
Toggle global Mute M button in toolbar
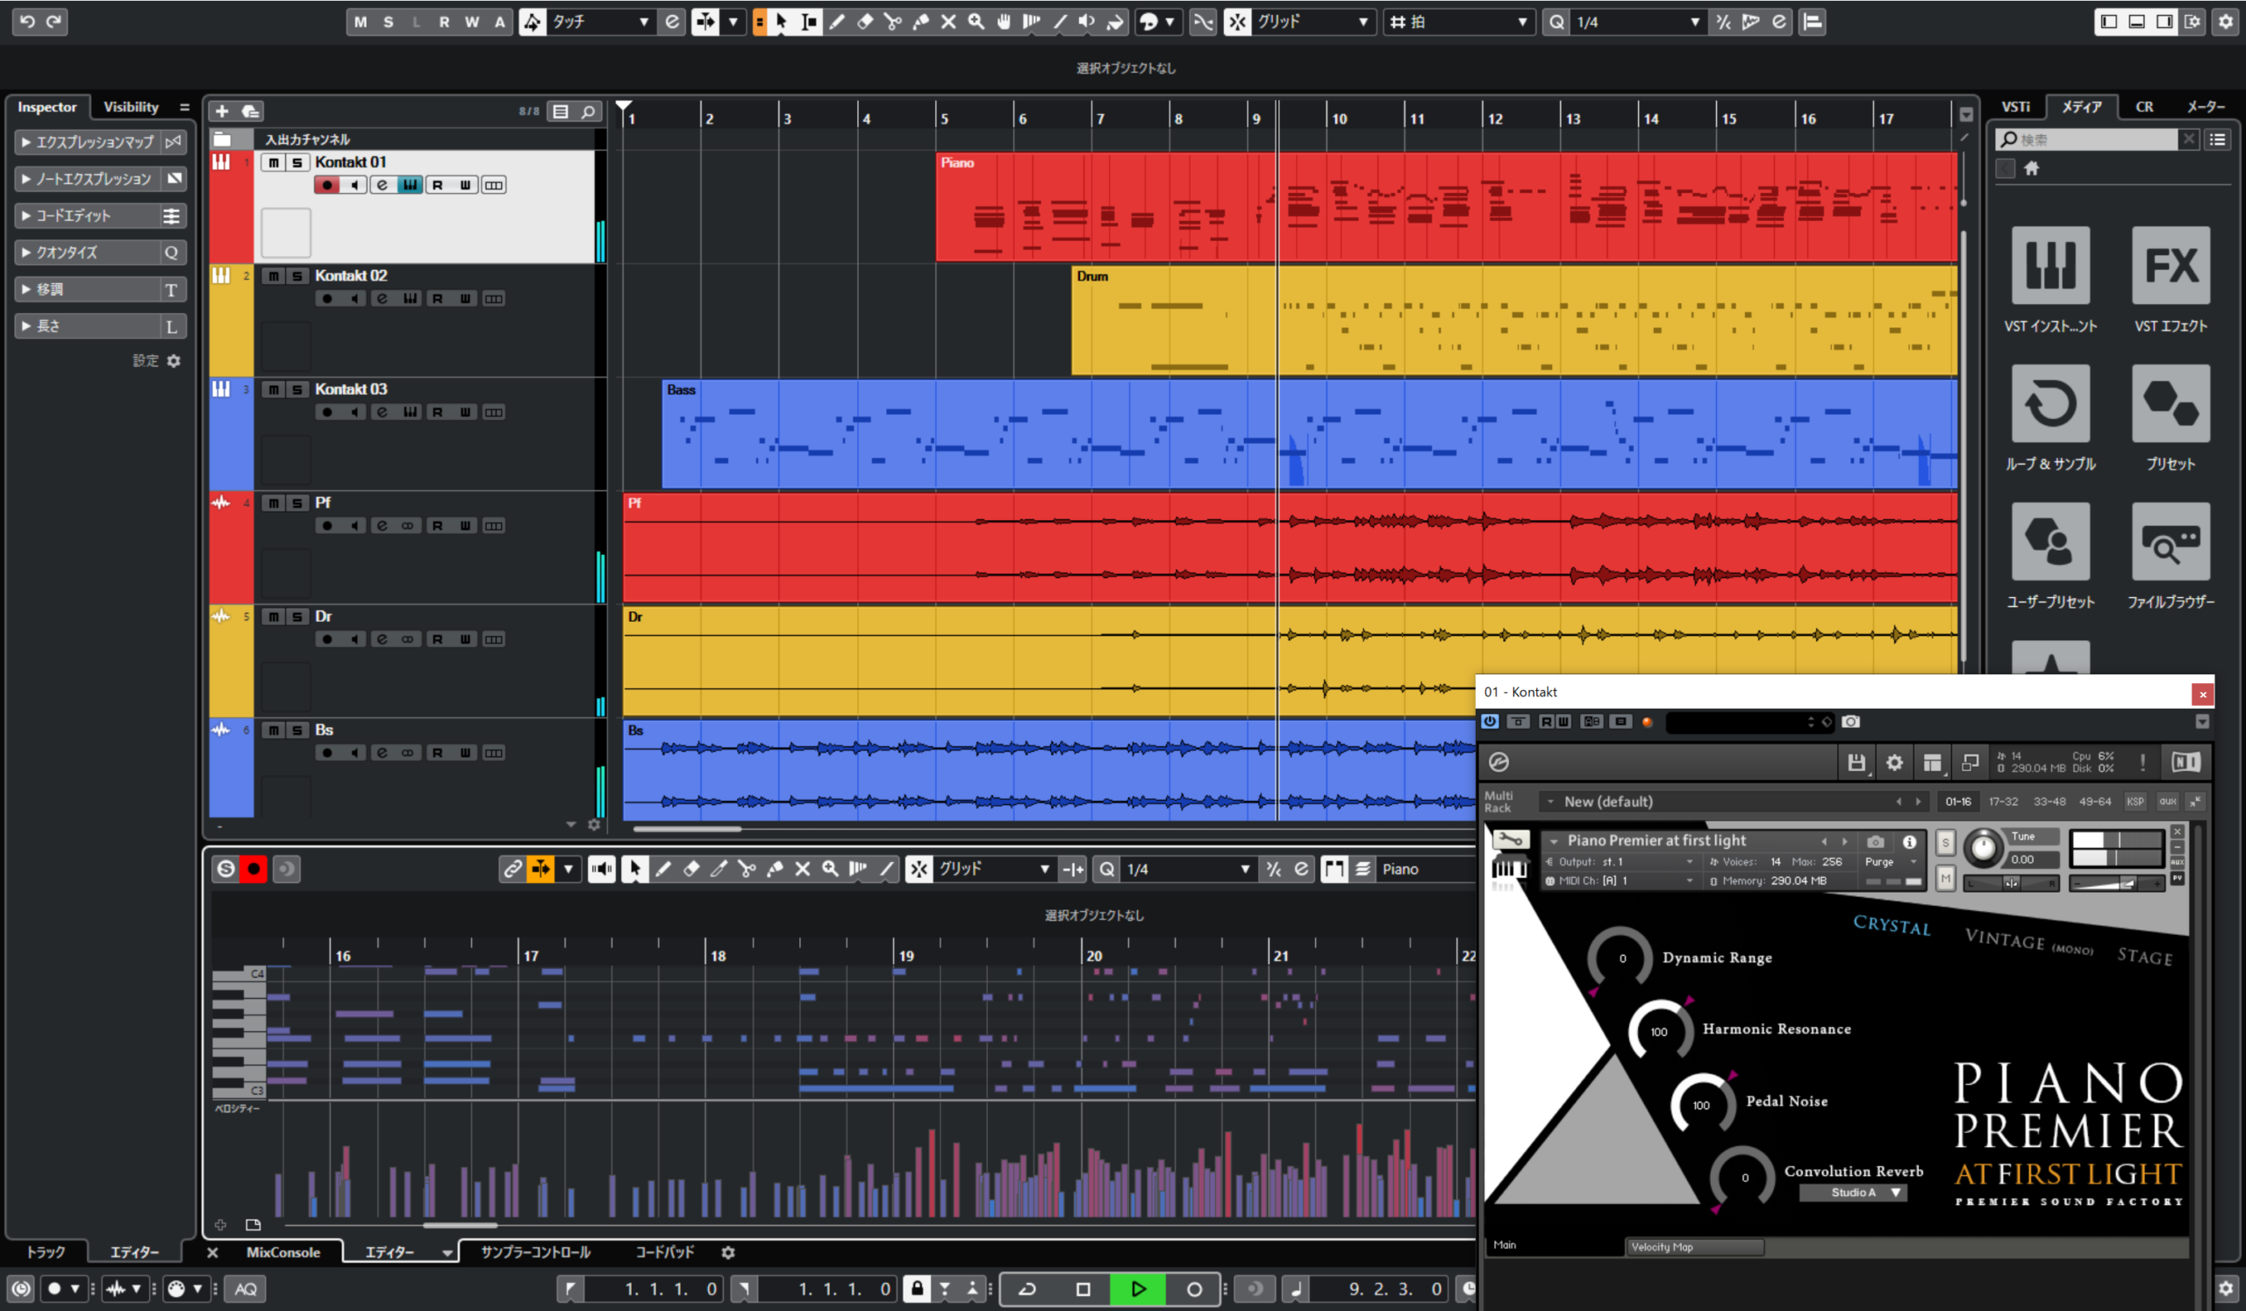click(x=360, y=21)
